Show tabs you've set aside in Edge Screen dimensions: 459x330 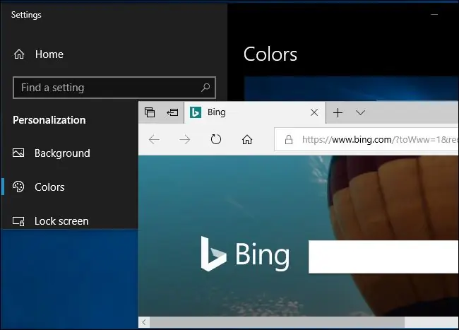tap(150, 112)
